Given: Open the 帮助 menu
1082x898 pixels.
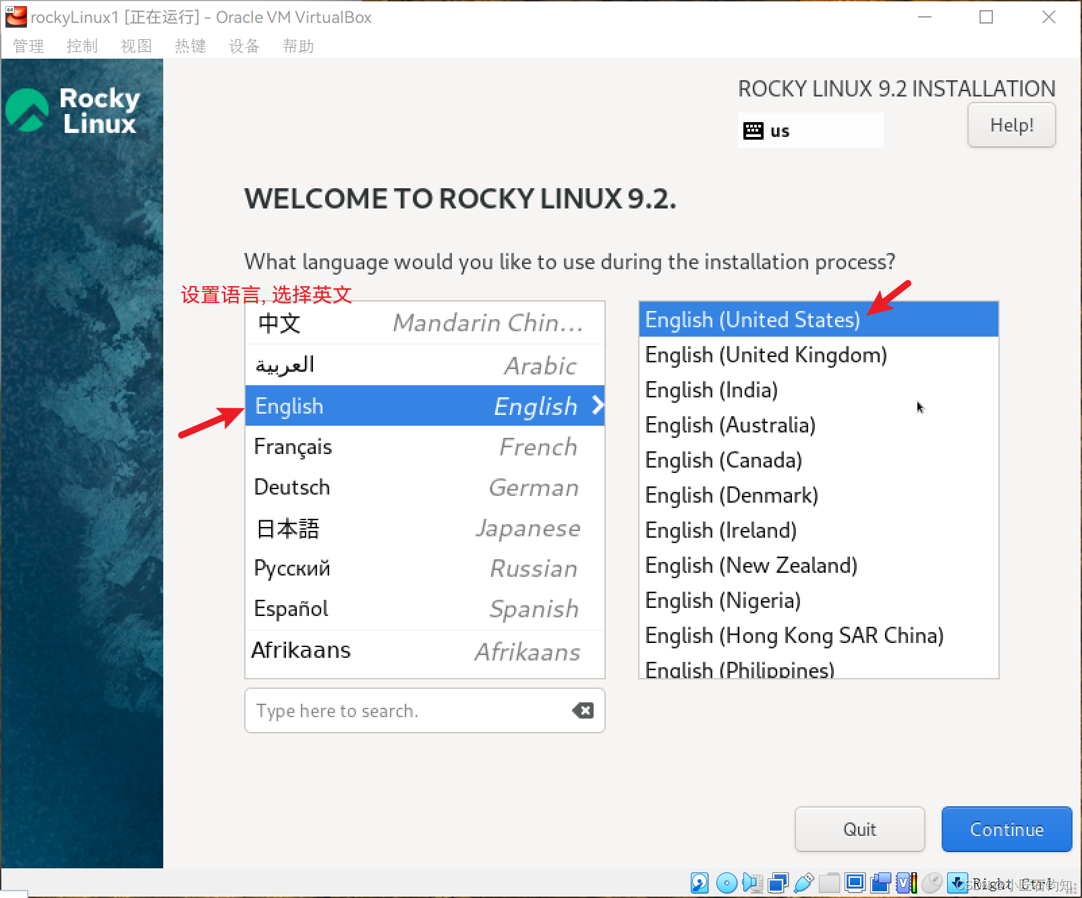Looking at the screenshot, I should 298,46.
